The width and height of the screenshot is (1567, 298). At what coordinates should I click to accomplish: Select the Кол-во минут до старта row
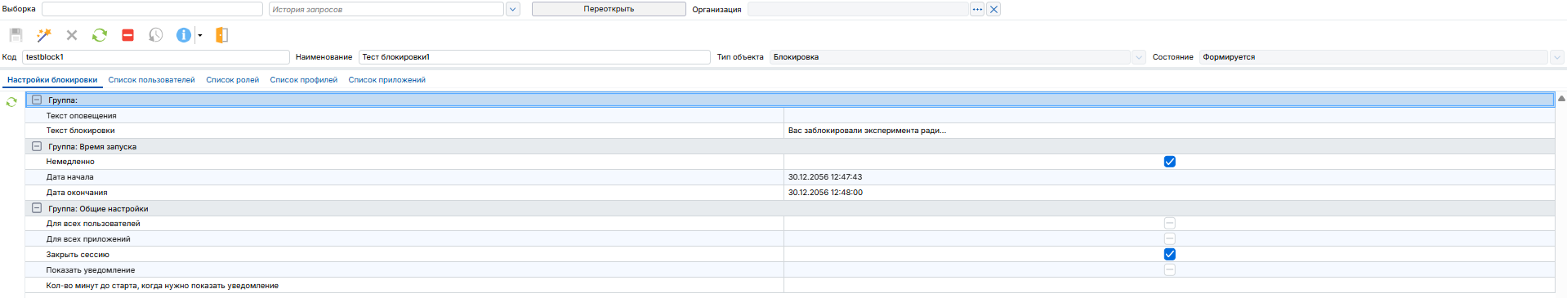(162, 286)
